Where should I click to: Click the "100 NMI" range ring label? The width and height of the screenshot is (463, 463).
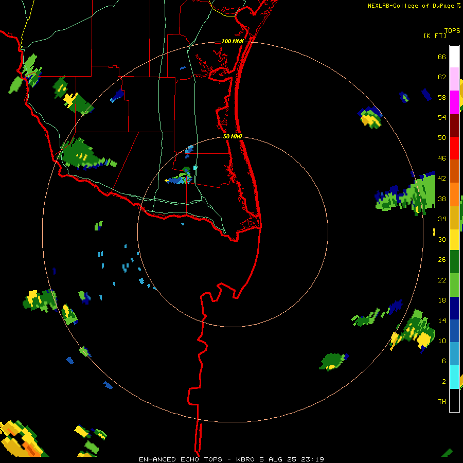pyautogui.click(x=233, y=41)
